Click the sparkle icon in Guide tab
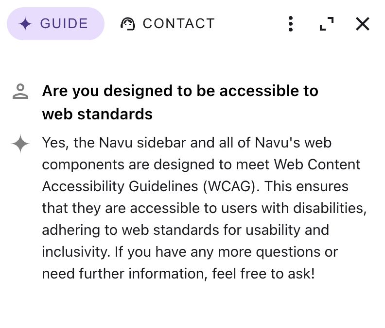Image resolution: width=385 pixels, height=328 pixels. tap(26, 24)
